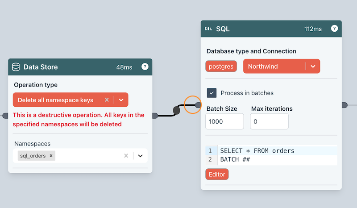Click the Max iterations input field
This screenshot has width=357, height=208.
tap(269, 121)
